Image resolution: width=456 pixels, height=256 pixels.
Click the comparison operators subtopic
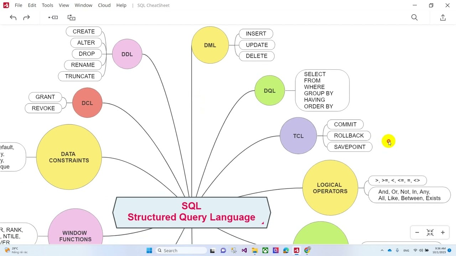[397, 181]
